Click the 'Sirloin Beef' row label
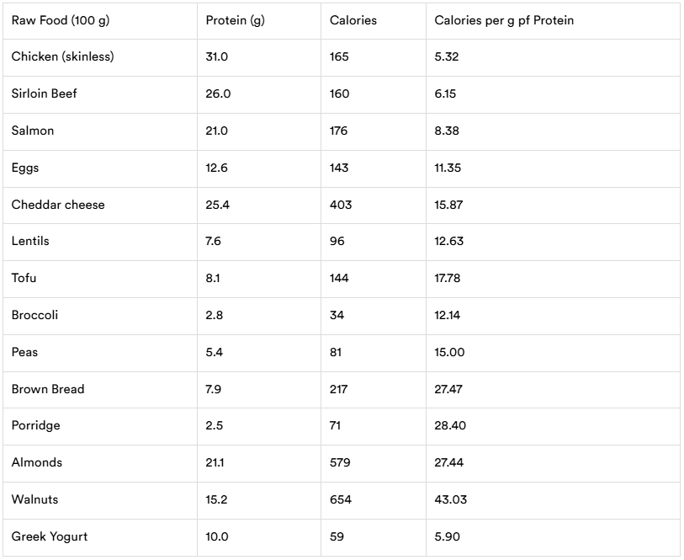The height and width of the screenshot is (560, 684). (44, 93)
